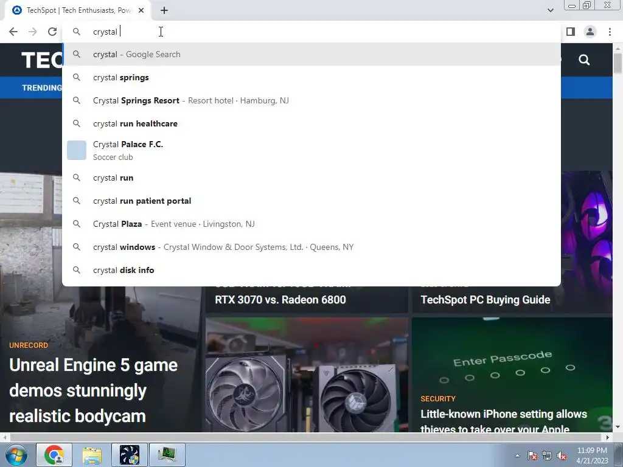The height and width of the screenshot is (467, 623).
Task: Click the fan utility taskbar icon
Action: [130, 455]
